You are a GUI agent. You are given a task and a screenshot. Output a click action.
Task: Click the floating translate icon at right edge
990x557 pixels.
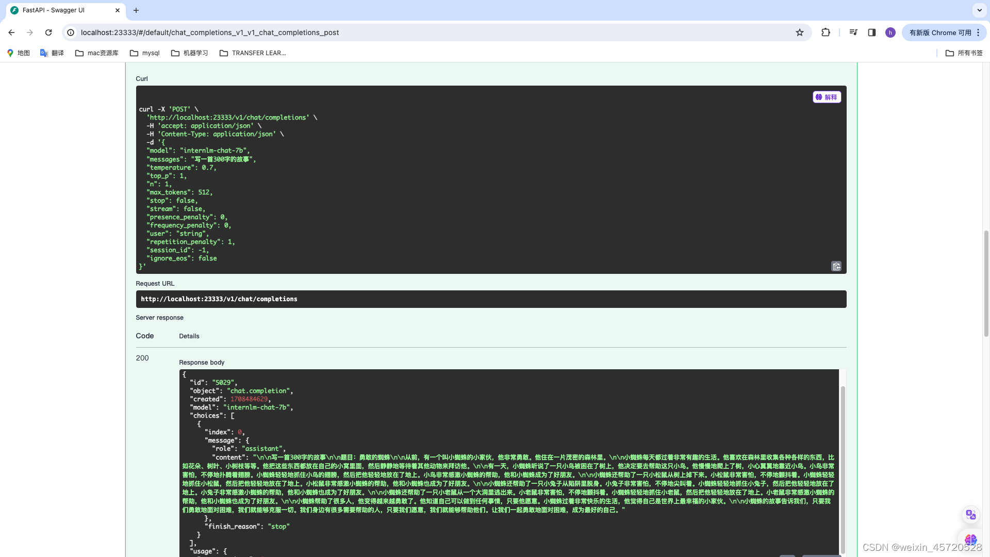971,515
